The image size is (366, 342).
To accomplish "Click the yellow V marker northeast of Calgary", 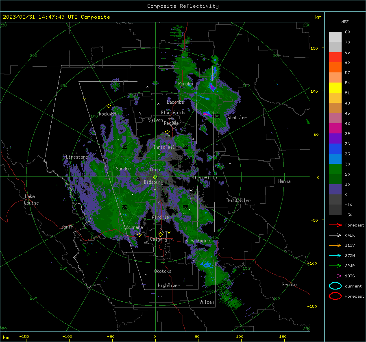I will [x=169, y=233].
